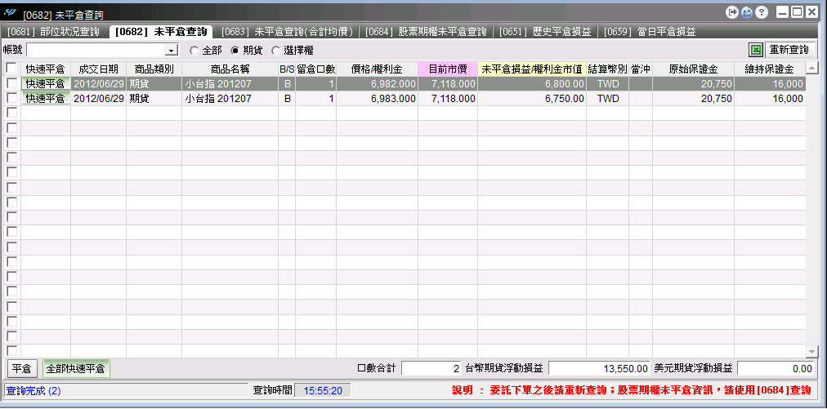Click the 2012/06/29 date in the 6,982.000 row

tap(99, 83)
